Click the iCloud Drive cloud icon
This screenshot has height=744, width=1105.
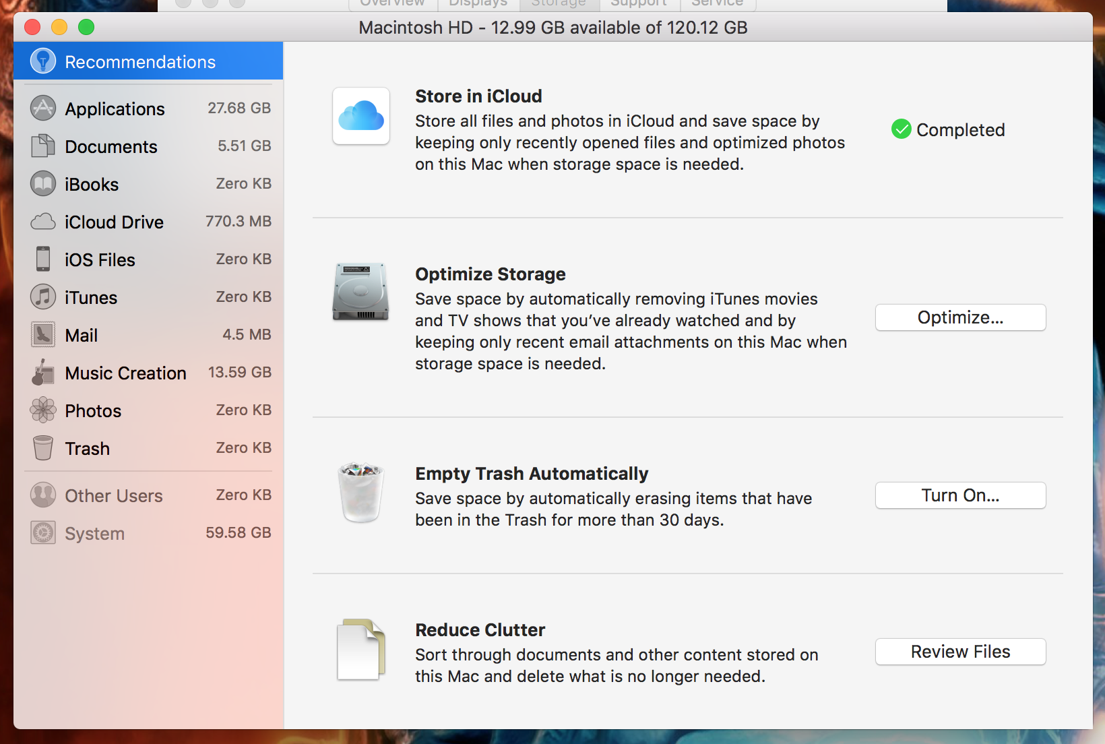[43, 221]
